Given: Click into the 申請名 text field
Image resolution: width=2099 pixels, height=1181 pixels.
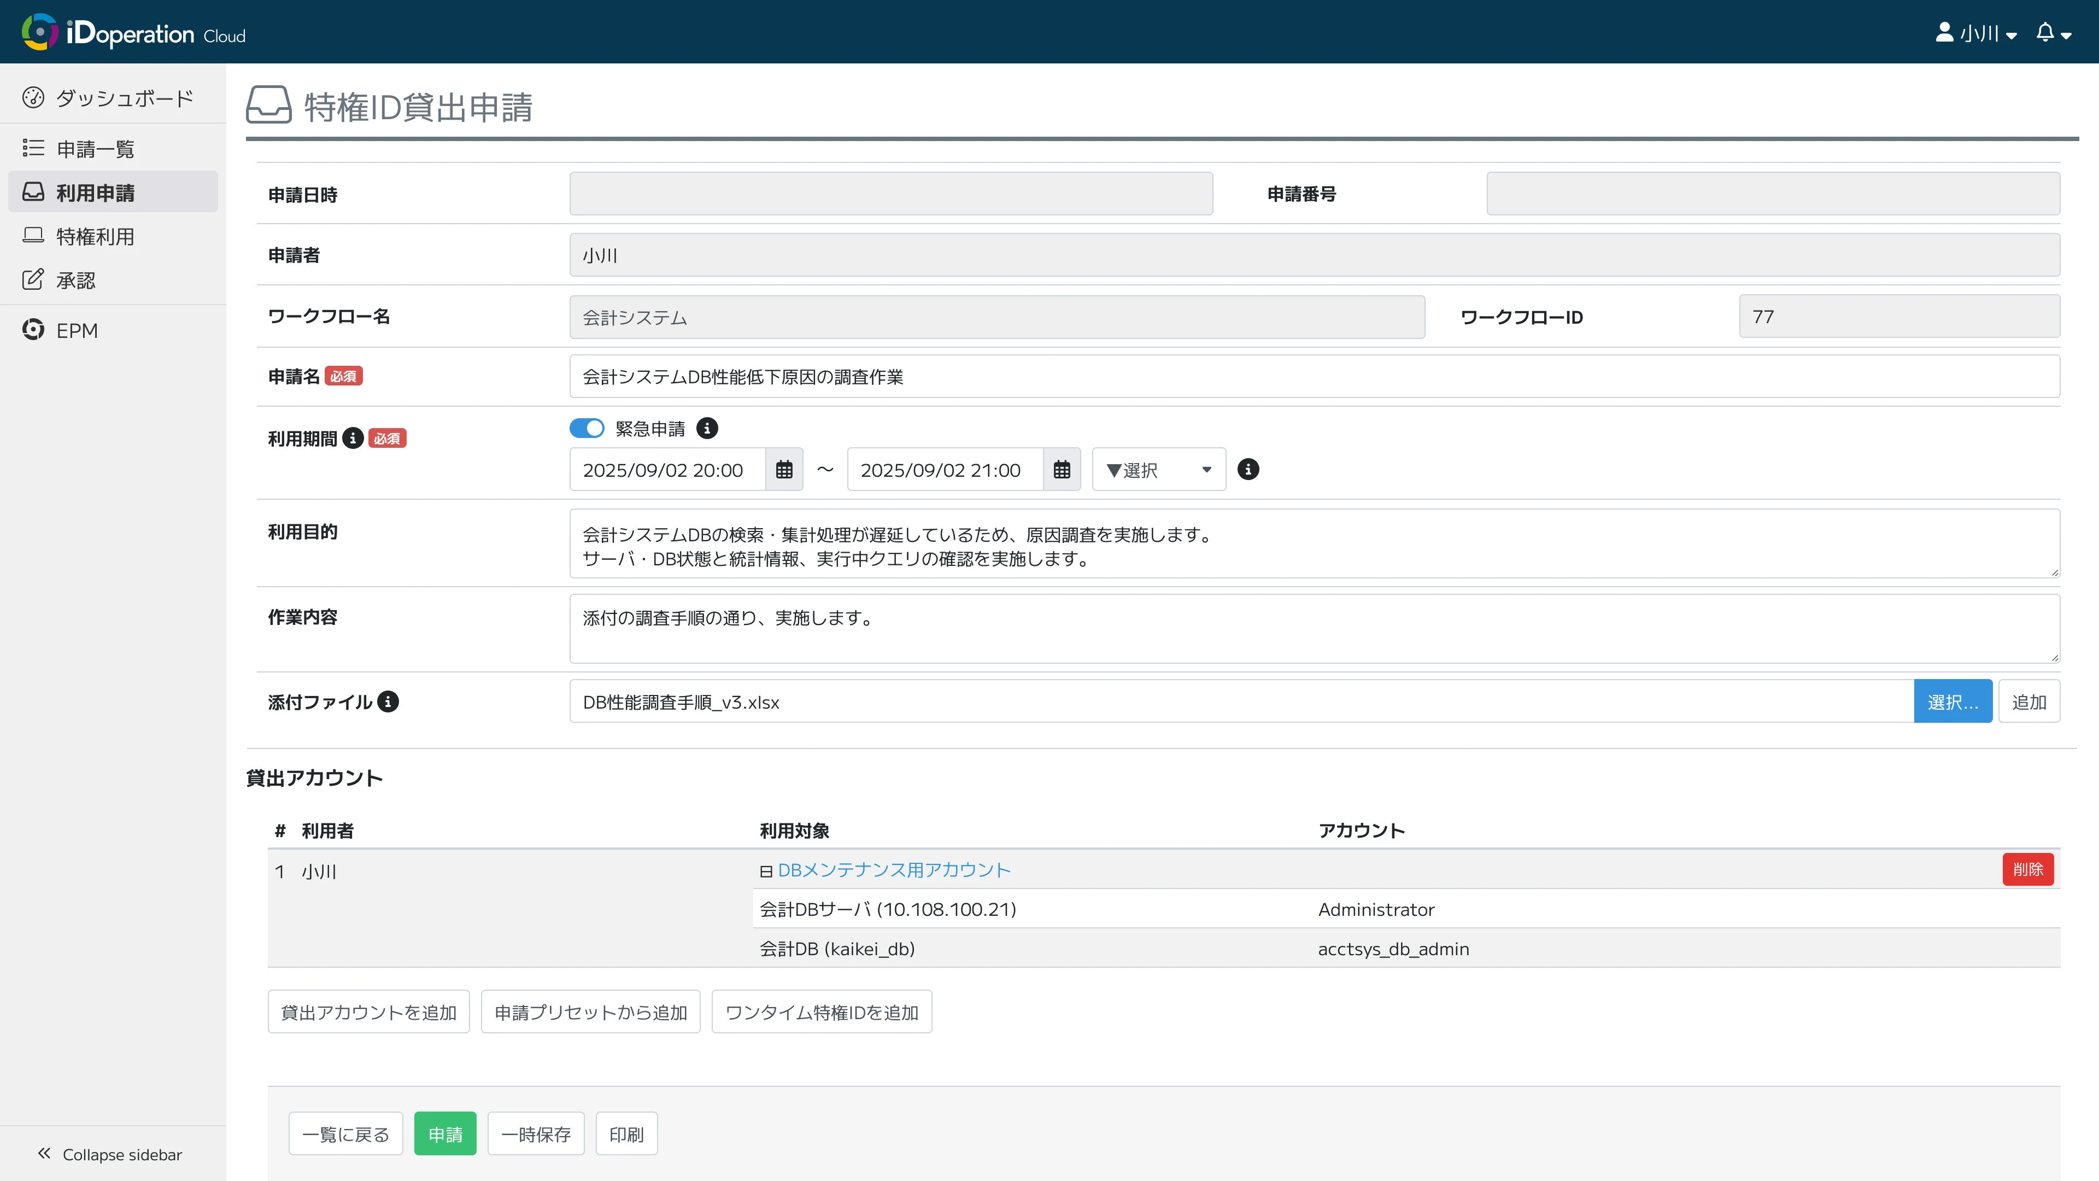Looking at the screenshot, I should click(x=1314, y=377).
